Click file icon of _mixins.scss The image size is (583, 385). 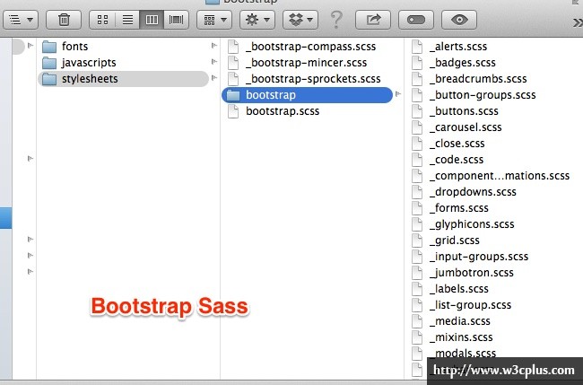click(x=417, y=337)
